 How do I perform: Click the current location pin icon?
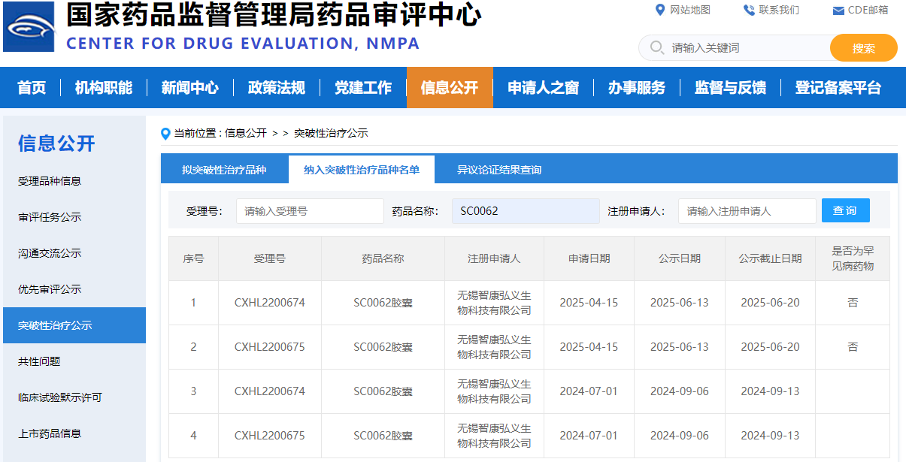166,134
